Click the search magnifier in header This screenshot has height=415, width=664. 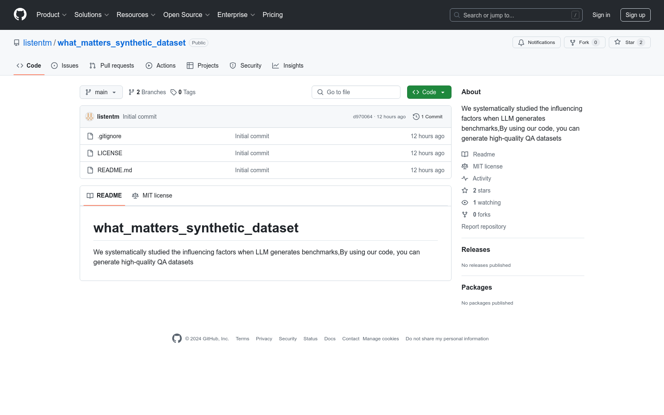click(457, 15)
